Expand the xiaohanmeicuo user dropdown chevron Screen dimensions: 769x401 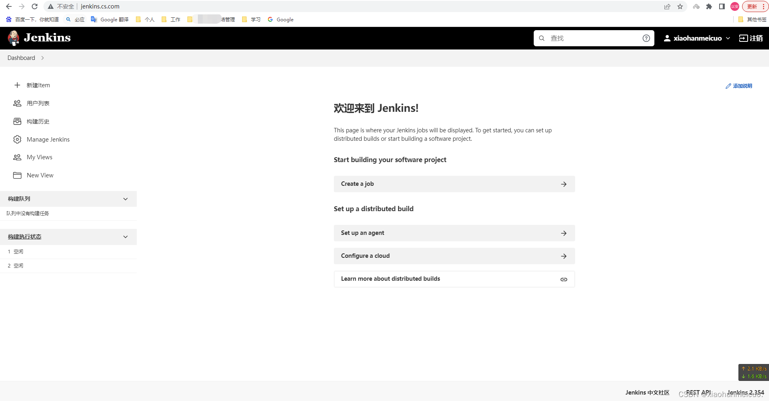click(x=728, y=38)
